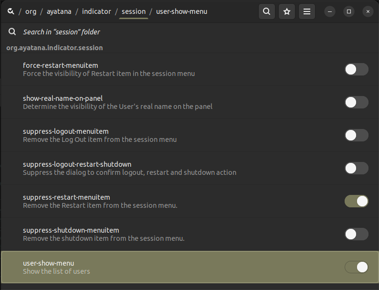Enable the force-restart-menuitem switch

[356, 69]
